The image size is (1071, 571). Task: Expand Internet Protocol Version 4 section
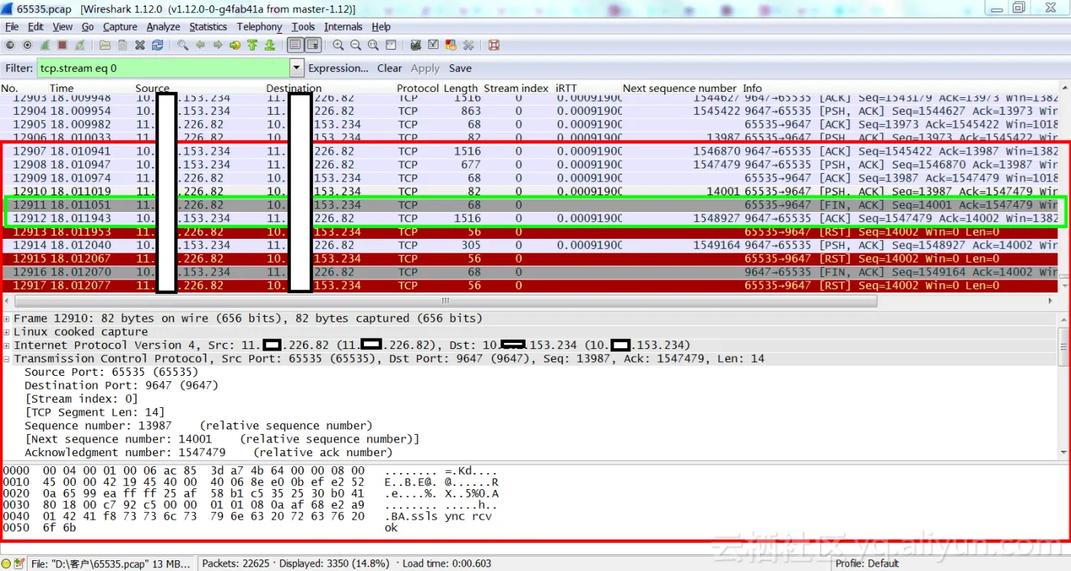click(x=7, y=345)
